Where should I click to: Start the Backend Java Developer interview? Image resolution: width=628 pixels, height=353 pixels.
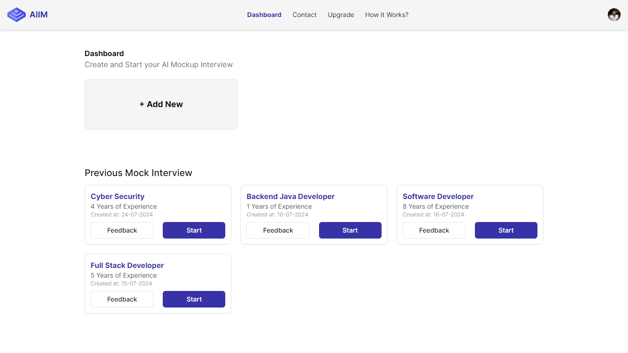tap(350, 230)
